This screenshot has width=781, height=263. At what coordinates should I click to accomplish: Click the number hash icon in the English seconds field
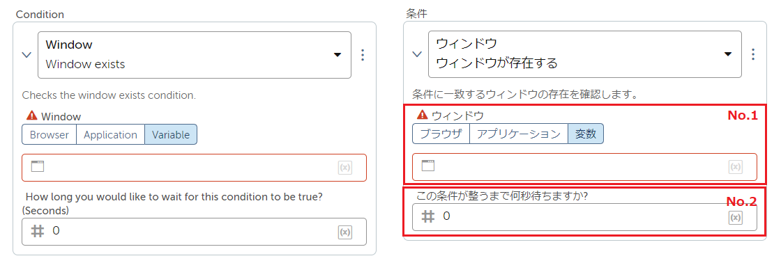click(x=38, y=231)
